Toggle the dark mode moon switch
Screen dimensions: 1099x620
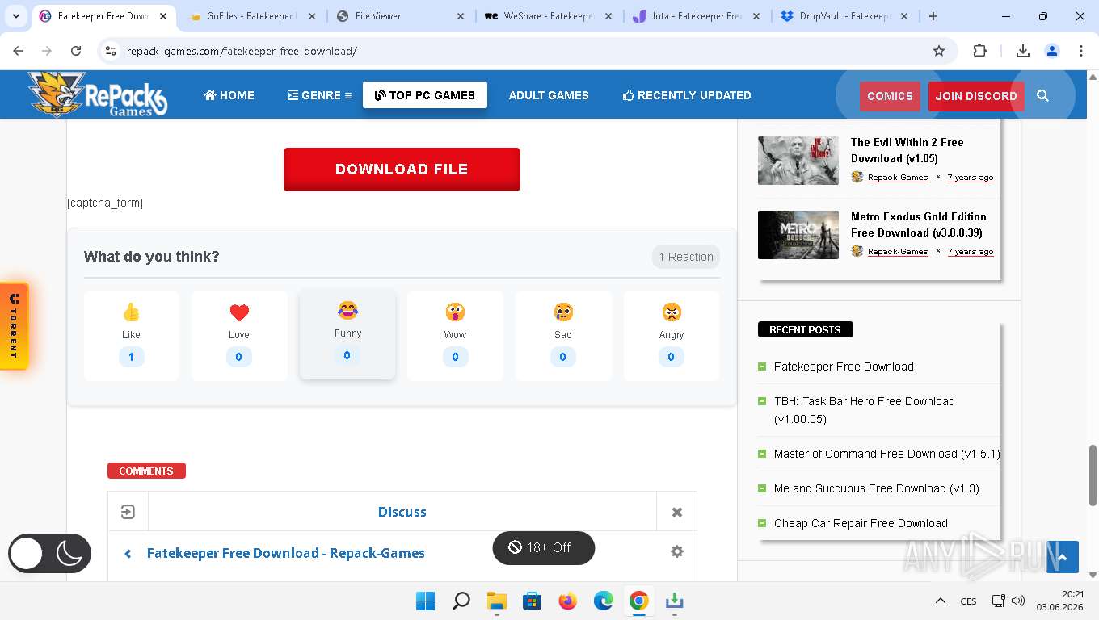coord(50,554)
